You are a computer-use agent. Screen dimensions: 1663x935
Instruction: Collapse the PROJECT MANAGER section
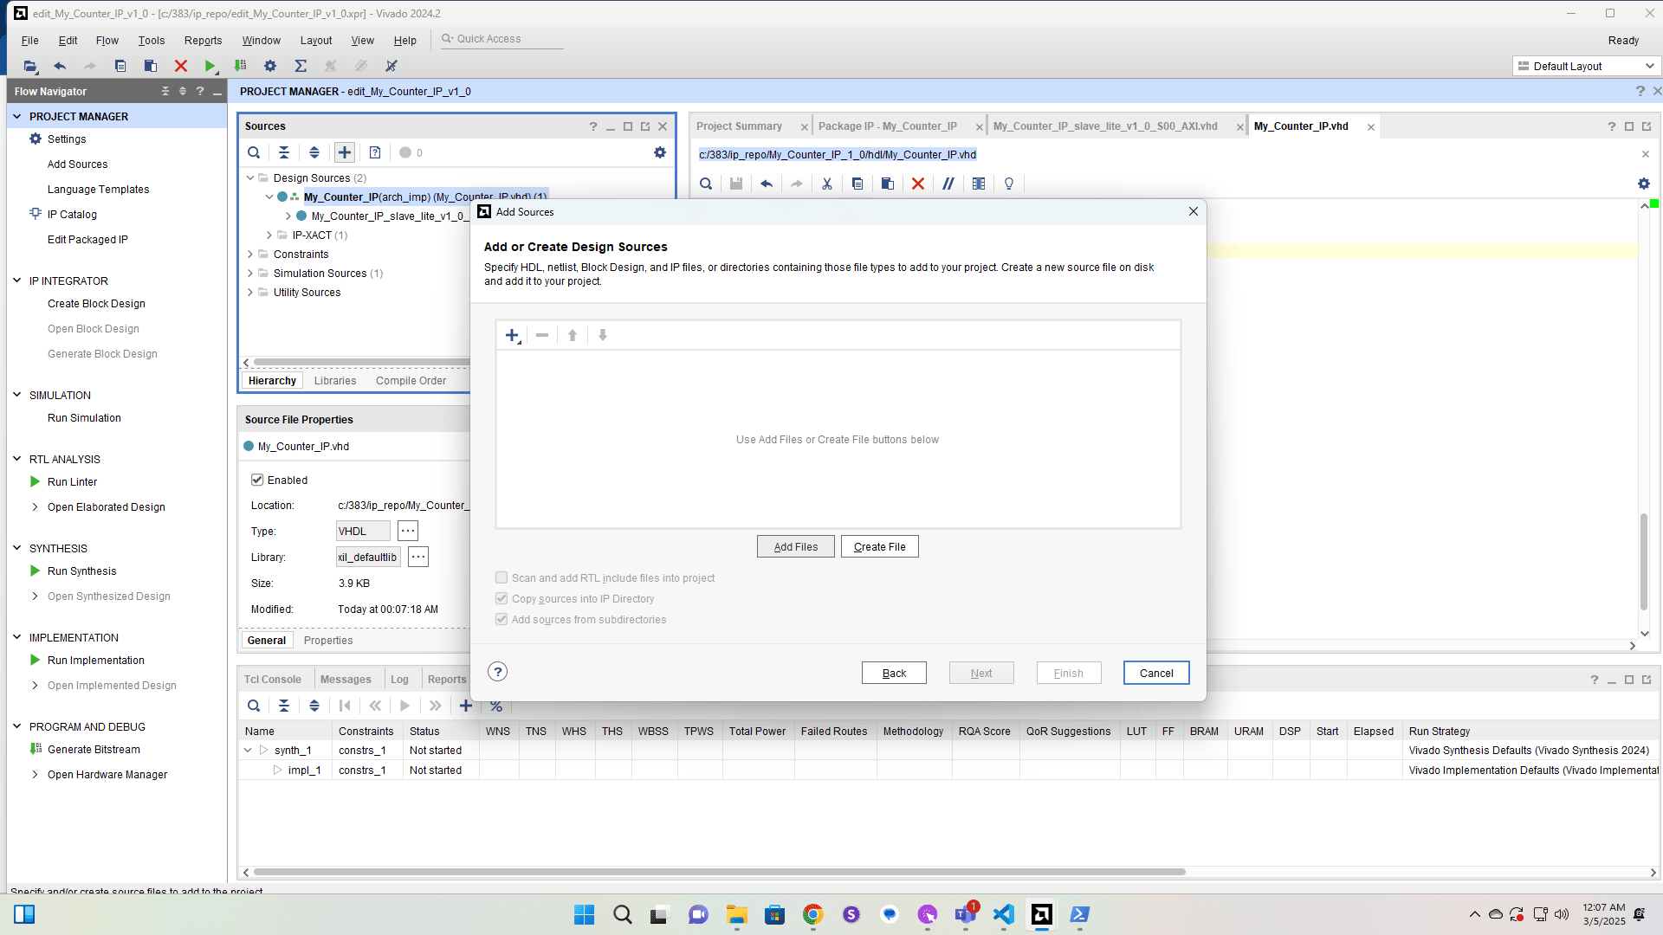point(16,116)
